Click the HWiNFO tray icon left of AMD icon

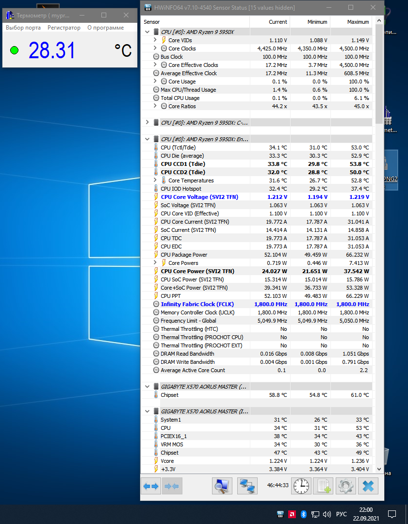point(280,514)
